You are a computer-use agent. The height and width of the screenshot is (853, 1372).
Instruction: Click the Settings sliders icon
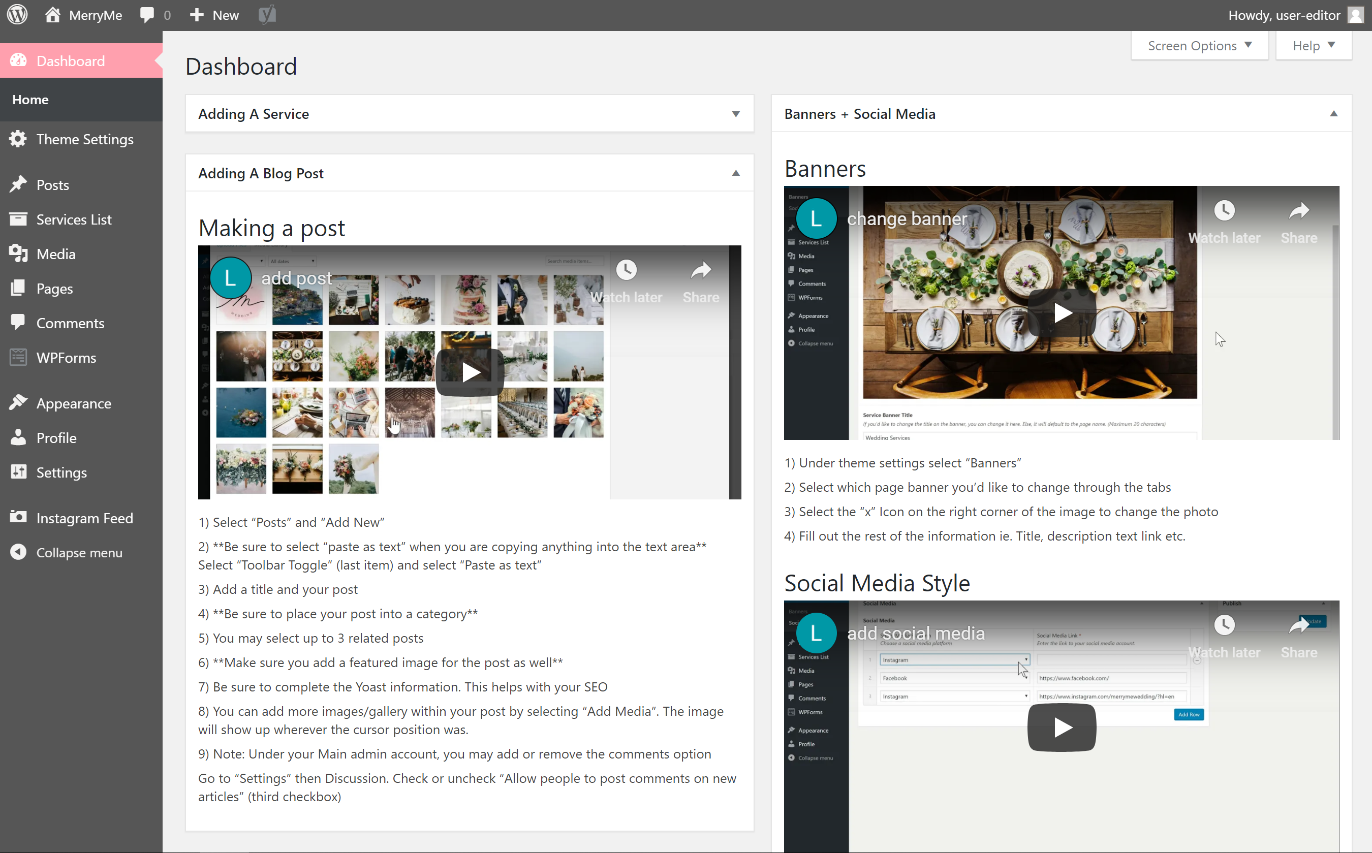point(18,471)
